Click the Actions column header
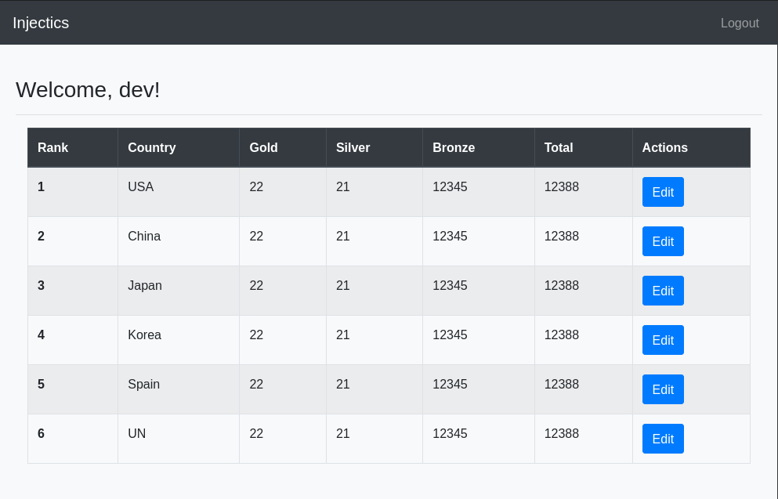 [x=664, y=147]
